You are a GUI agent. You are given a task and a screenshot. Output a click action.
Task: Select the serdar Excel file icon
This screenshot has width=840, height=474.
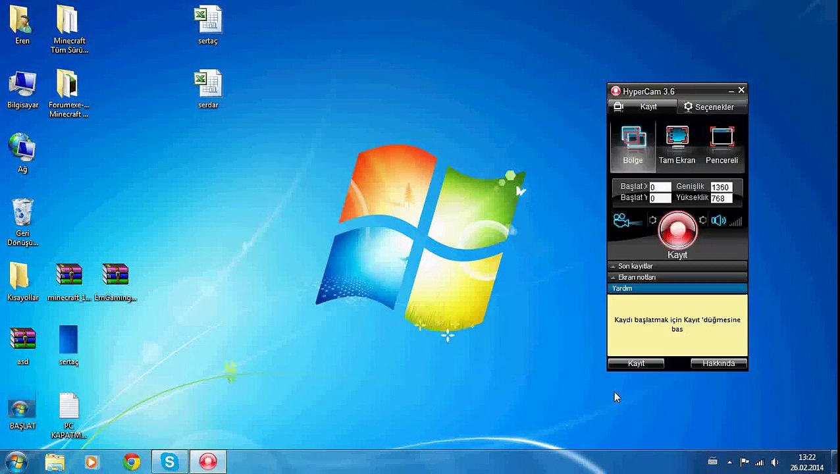(x=208, y=90)
